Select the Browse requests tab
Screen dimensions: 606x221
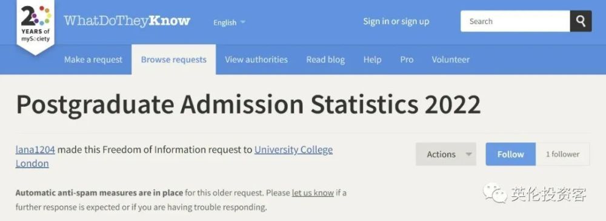pyautogui.click(x=173, y=60)
